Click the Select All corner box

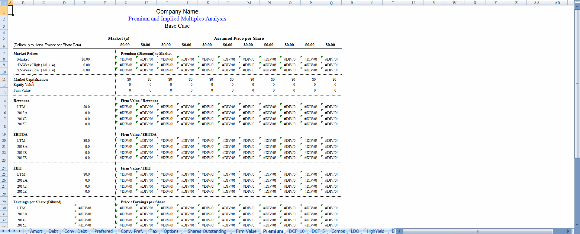pos(4,3)
